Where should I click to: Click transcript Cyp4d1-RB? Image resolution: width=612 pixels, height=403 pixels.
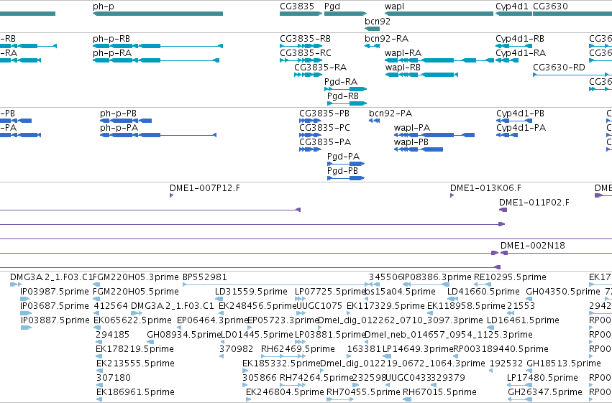(x=513, y=46)
